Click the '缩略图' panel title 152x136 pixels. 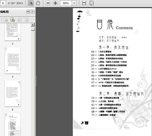pyautogui.click(x=5, y=12)
